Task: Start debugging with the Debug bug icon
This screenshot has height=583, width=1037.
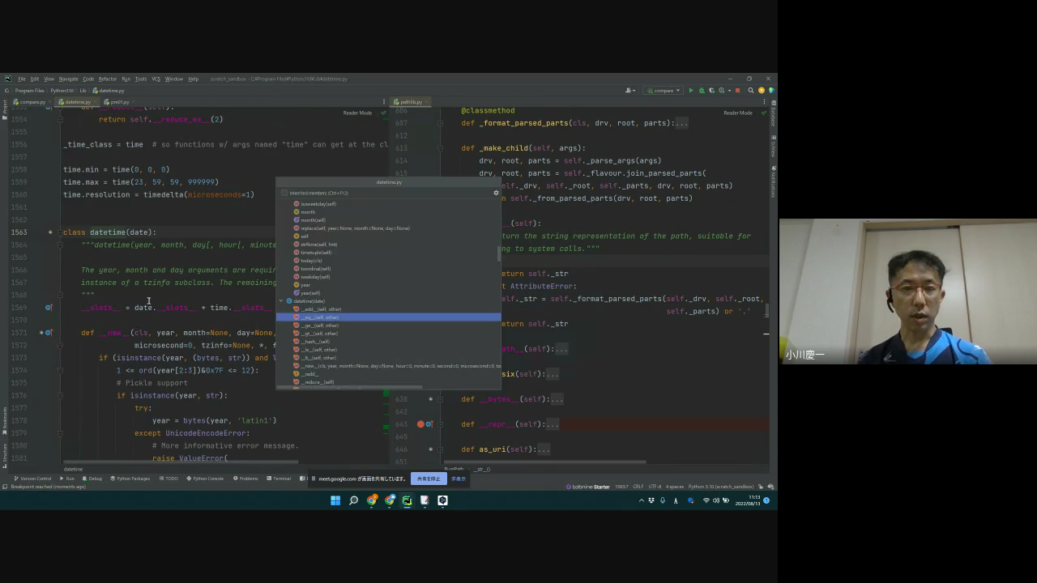Action: coord(702,91)
